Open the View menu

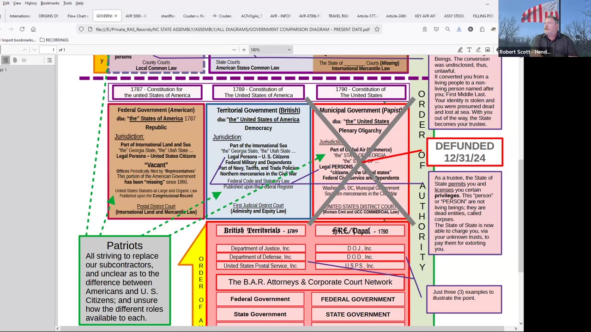(x=17, y=3)
